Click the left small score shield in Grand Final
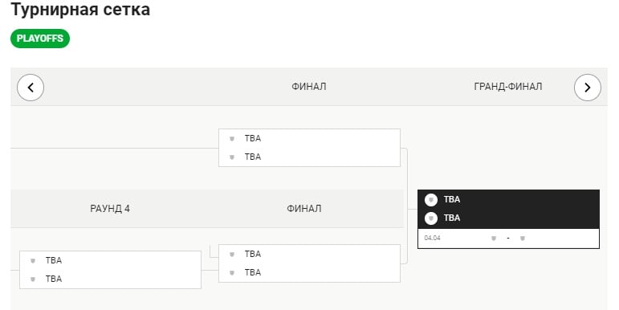619x310 pixels. click(x=494, y=239)
